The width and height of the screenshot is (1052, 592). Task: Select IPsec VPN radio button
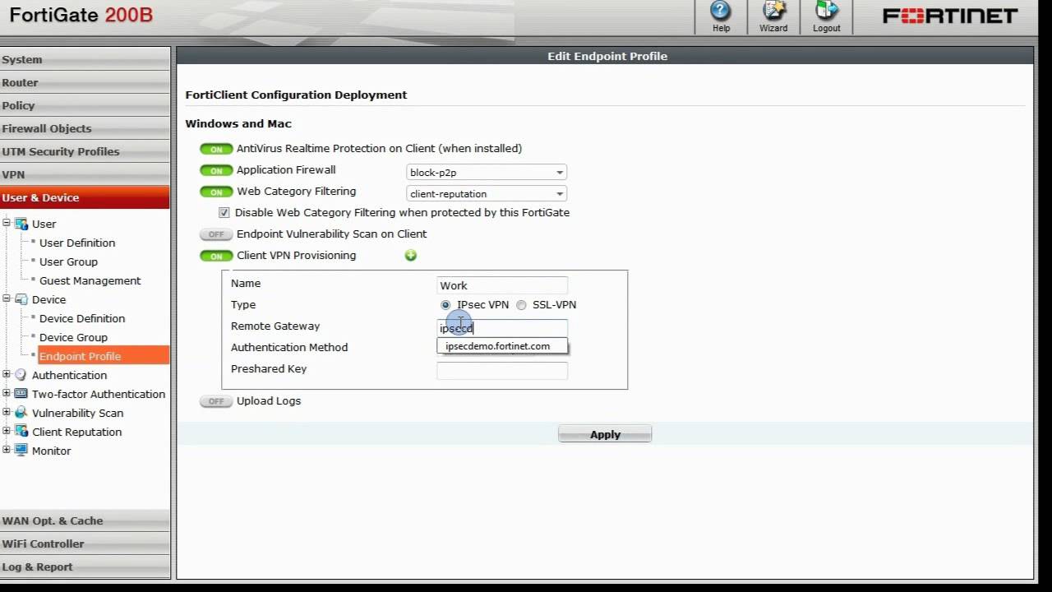(445, 305)
